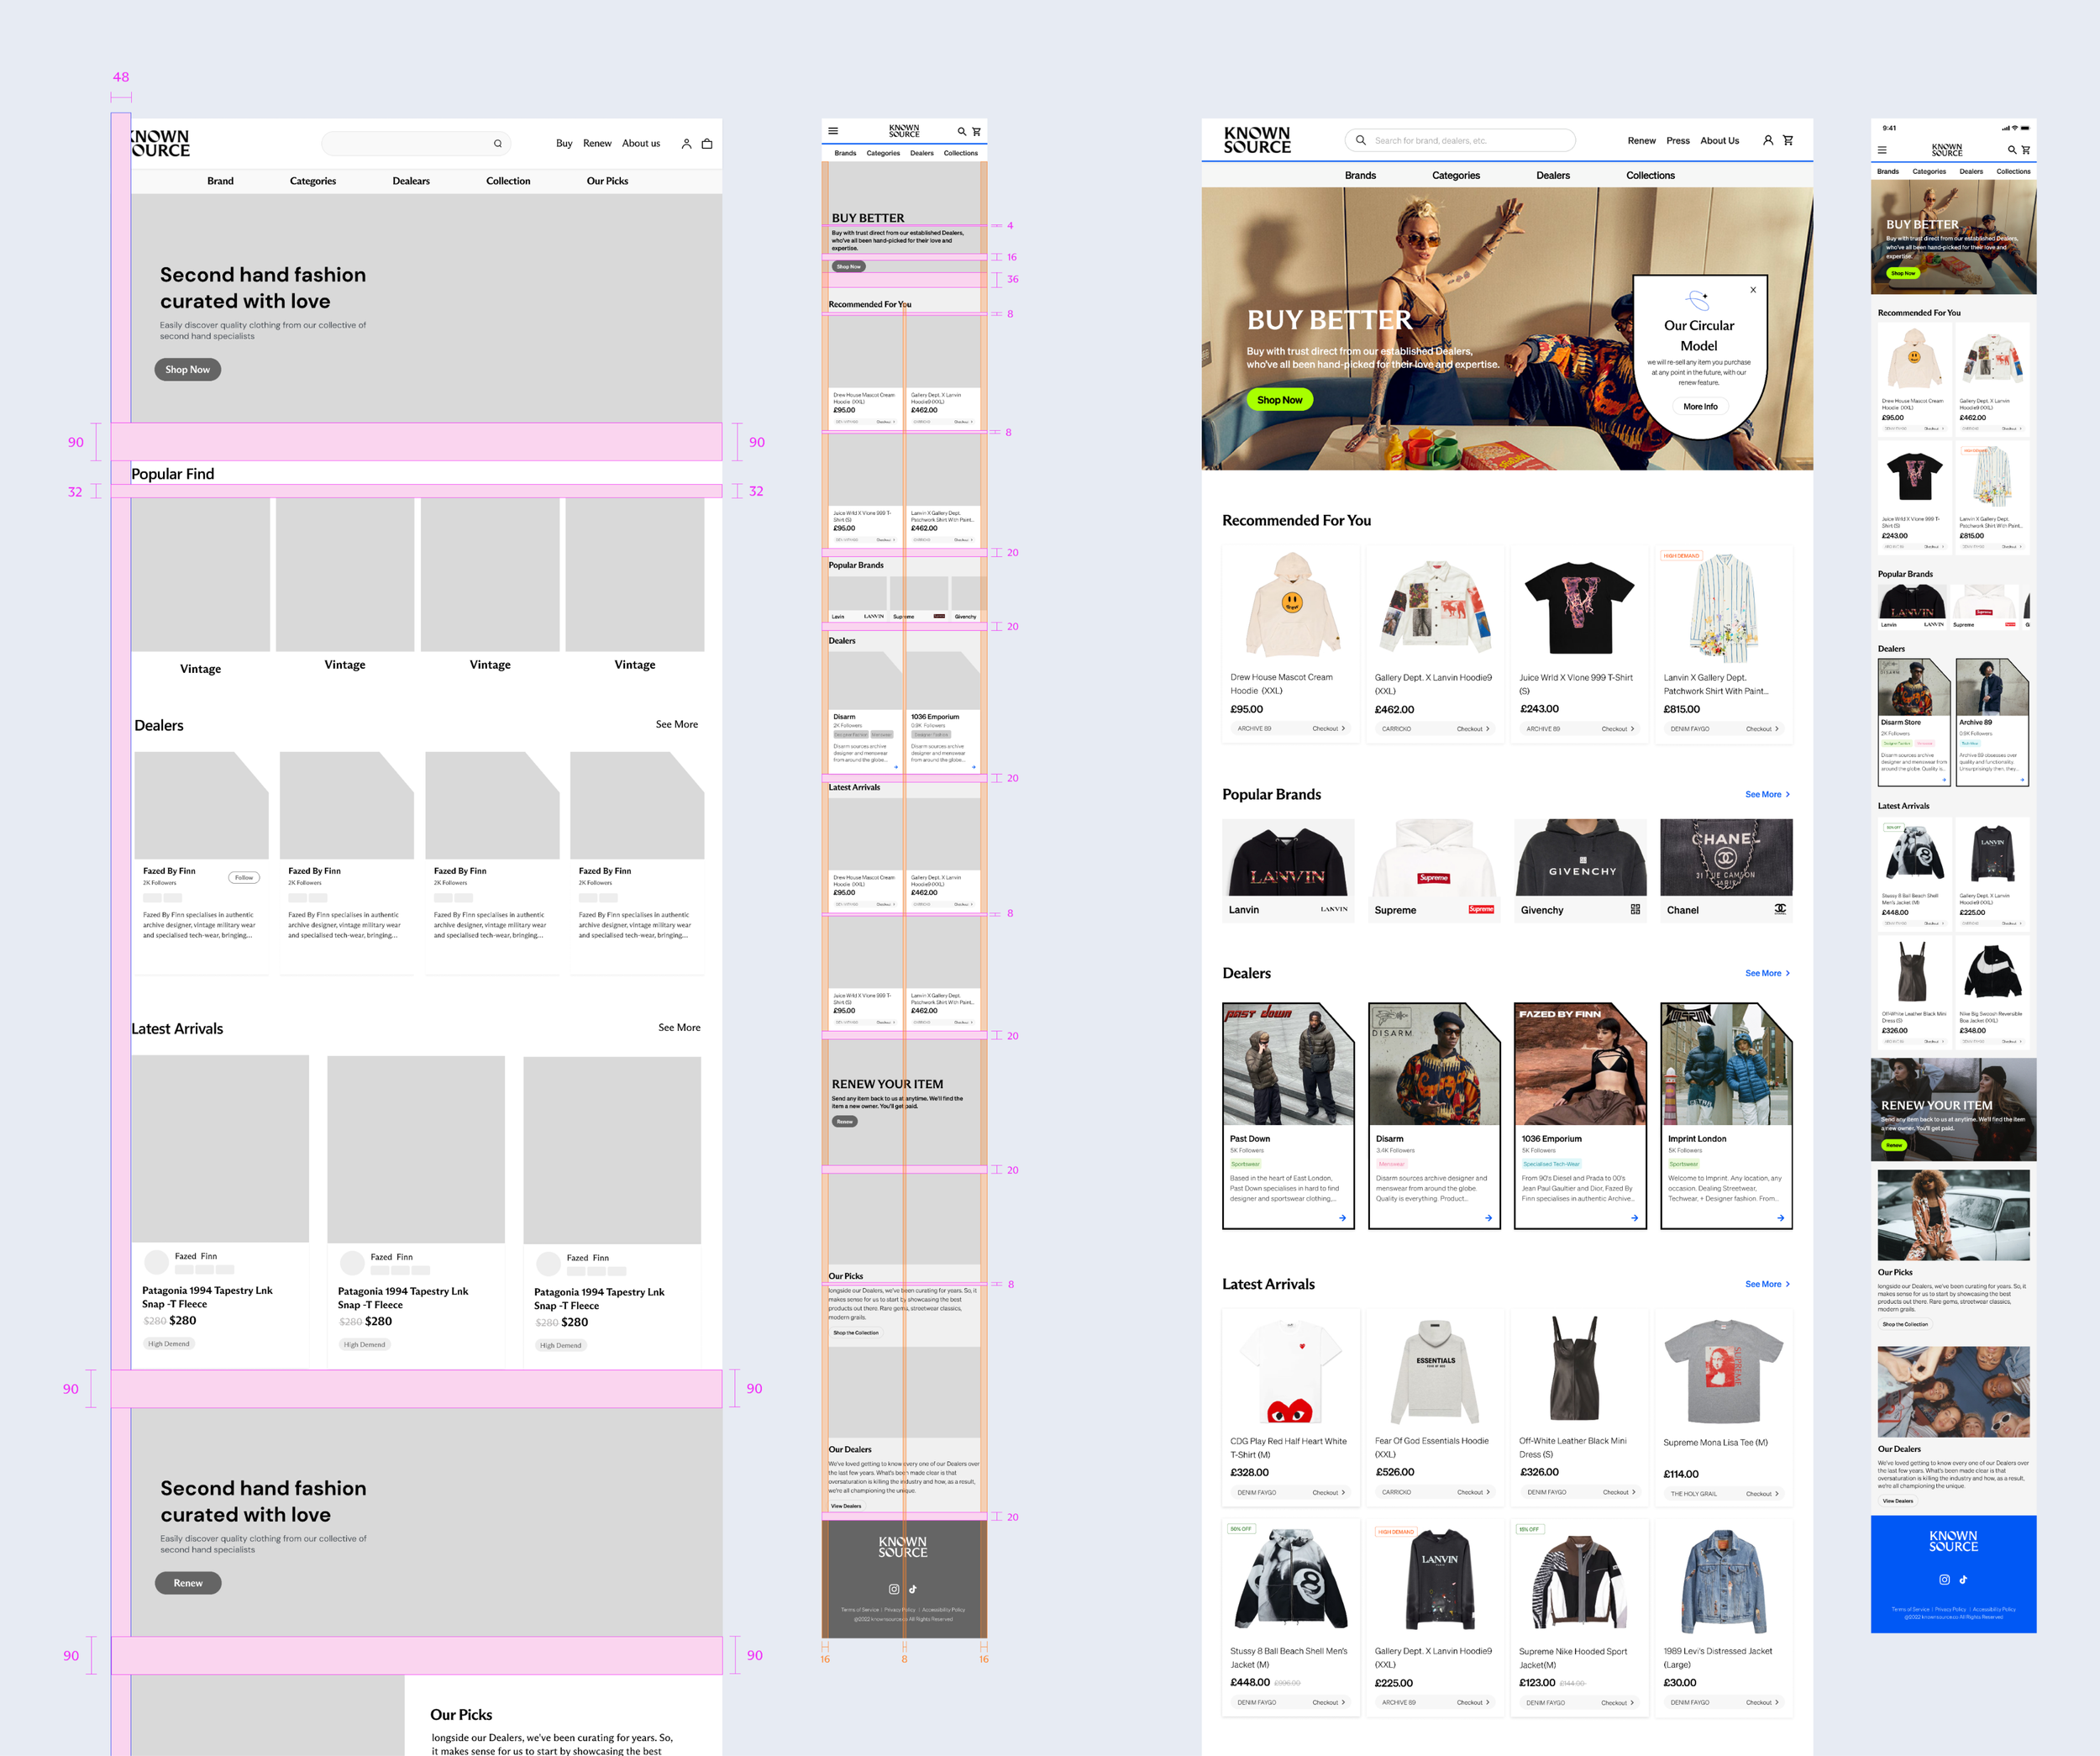The width and height of the screenshot is (2100, 1756).
Task: Select the Our Picks tab in the desktop wireframe
Action: [x=607, y=181]
